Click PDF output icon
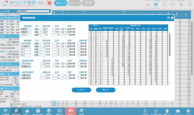The height and width of the screenshot is (115, 194). pos(145,111)
